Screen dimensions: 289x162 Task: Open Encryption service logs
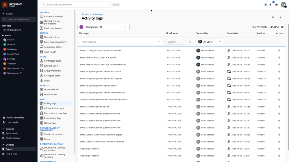pos(55,113)
